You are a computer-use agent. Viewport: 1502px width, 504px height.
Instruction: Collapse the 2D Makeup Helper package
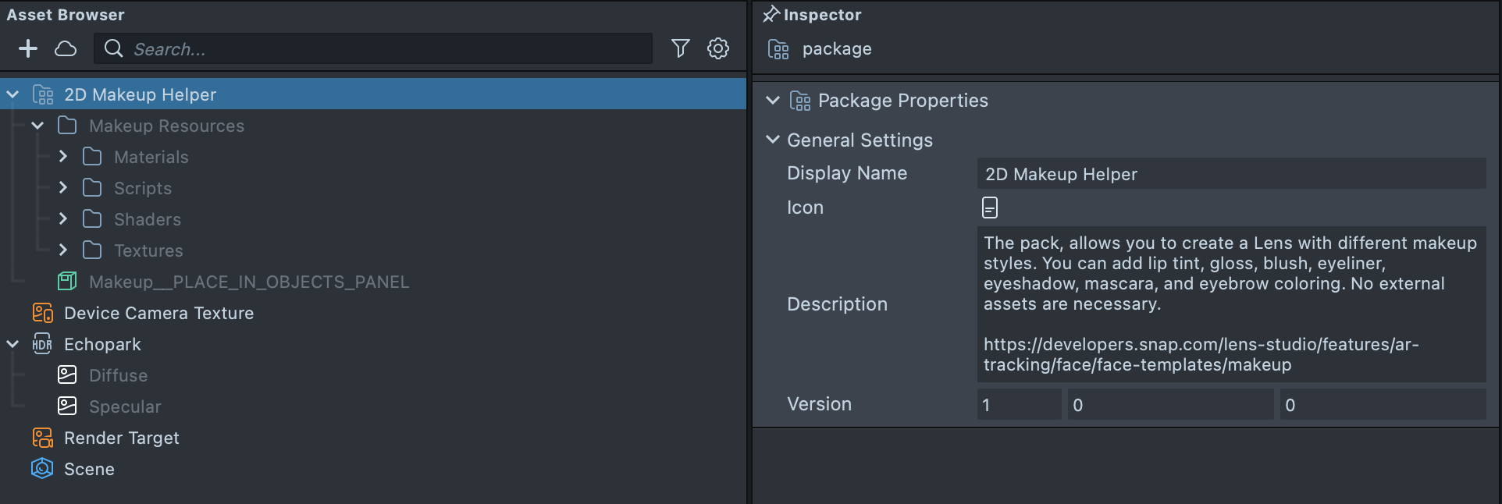12,94
